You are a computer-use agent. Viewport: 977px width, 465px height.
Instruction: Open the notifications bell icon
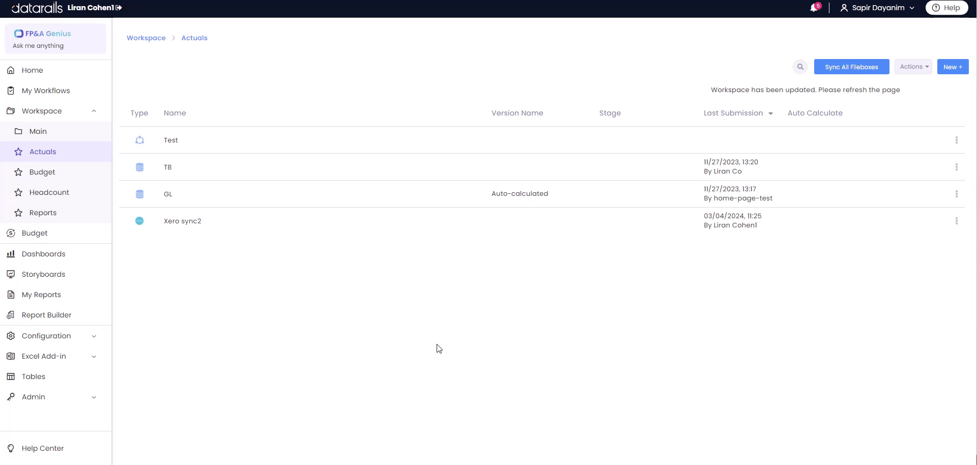tap(814, 8)
